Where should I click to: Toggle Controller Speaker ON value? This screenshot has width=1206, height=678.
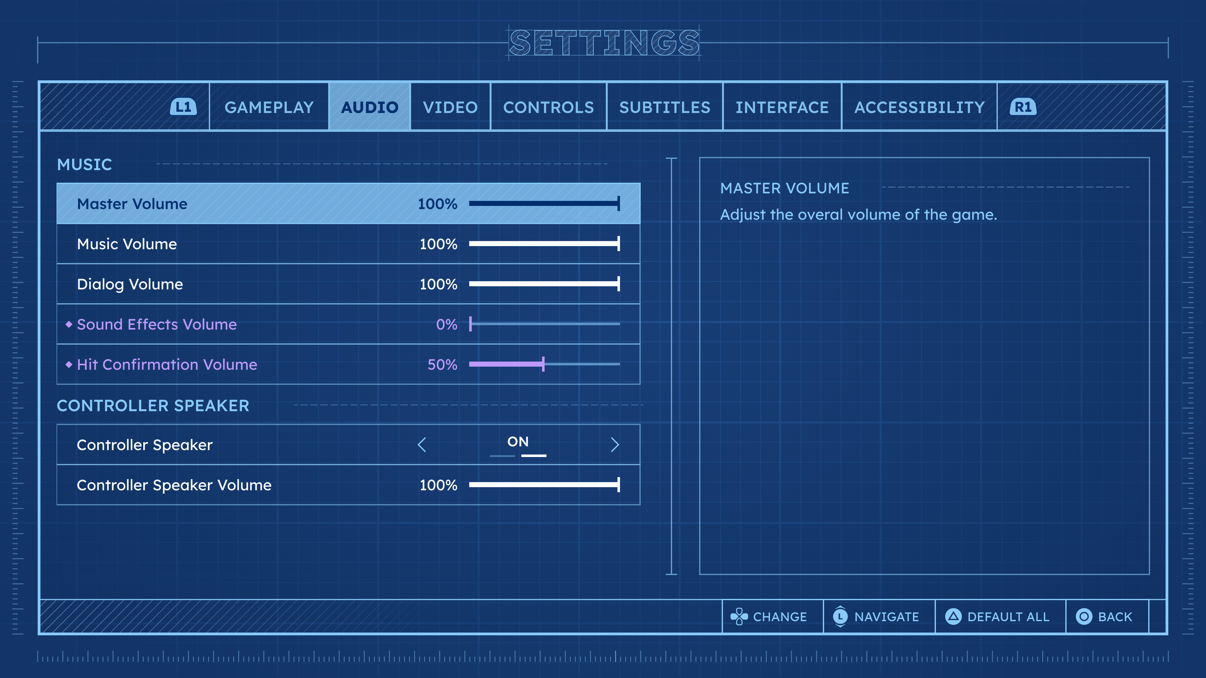click(518, 442)
